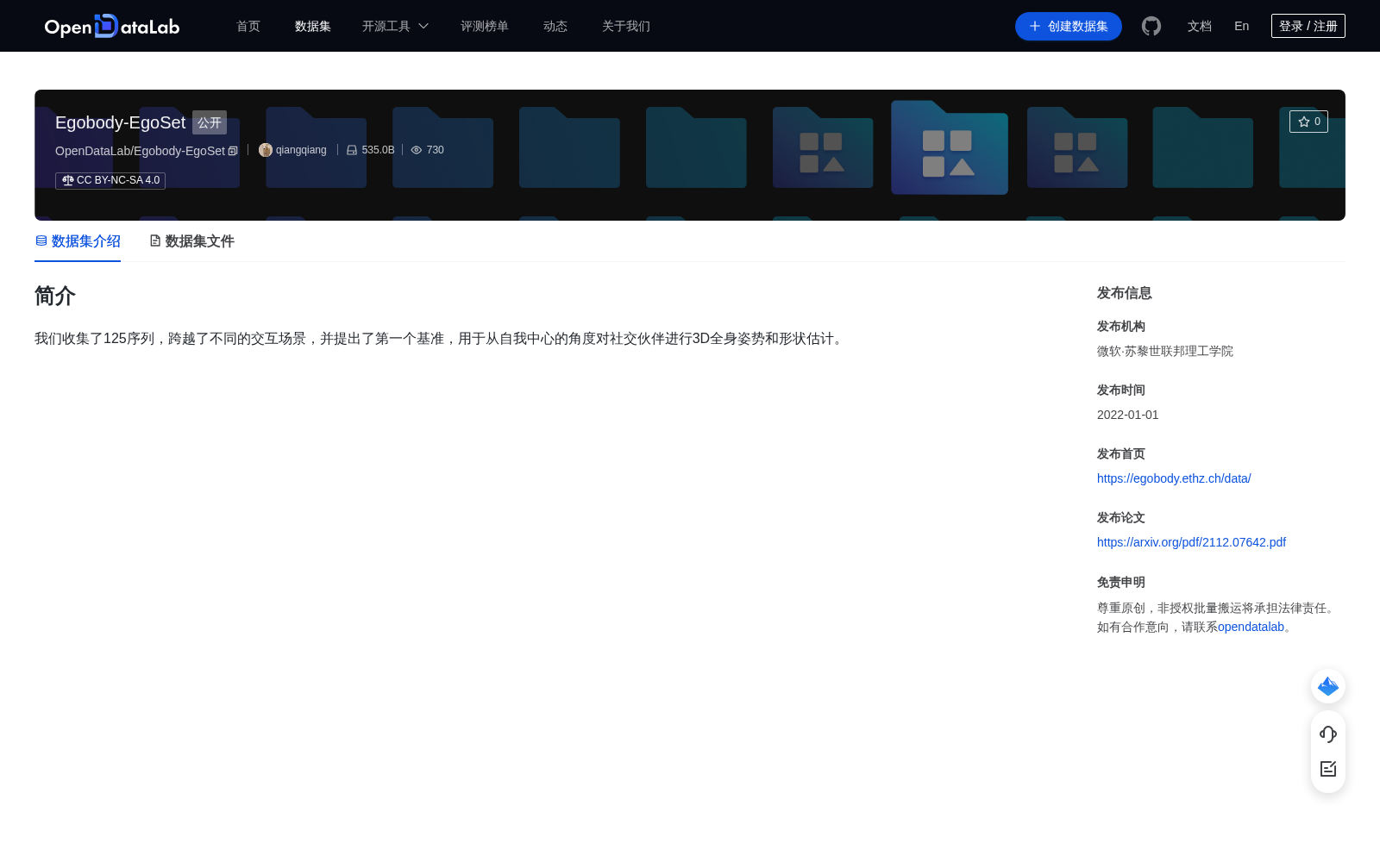Open the arxiv.org 2112.07642.pdf paper link

click(x=1191, y=542)
